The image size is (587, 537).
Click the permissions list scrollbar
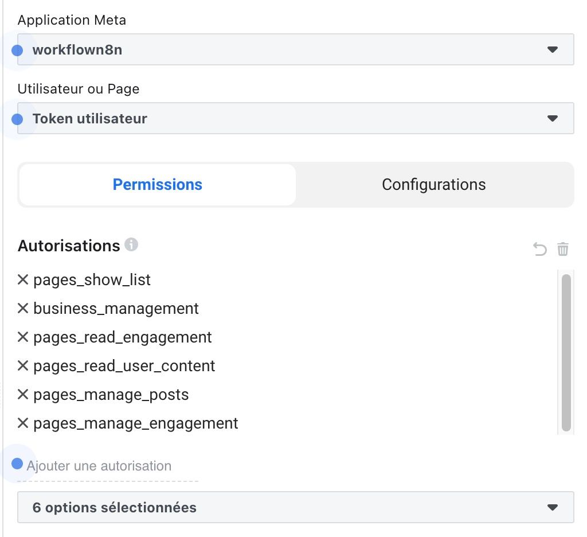(566, 352)
